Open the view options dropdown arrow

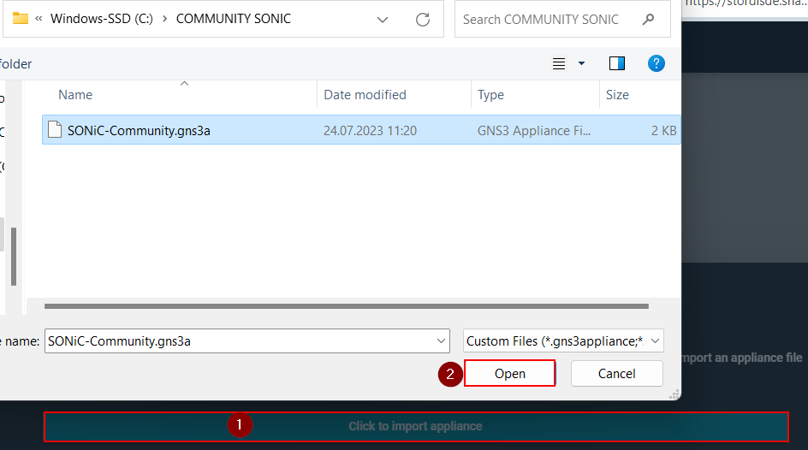click(582, 63)
